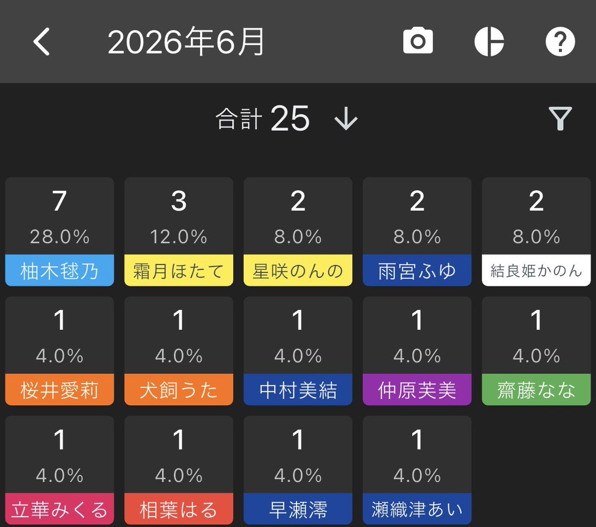Viewport: 596px width, 527px height.
Task: Open the 霜月ほたて card
Action: pyautogui.click(x=179, y=232)
